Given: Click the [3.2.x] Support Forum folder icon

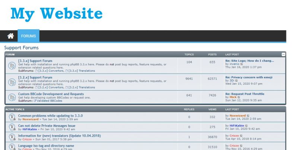Looking at the screenshot, I should coord(12,82).
